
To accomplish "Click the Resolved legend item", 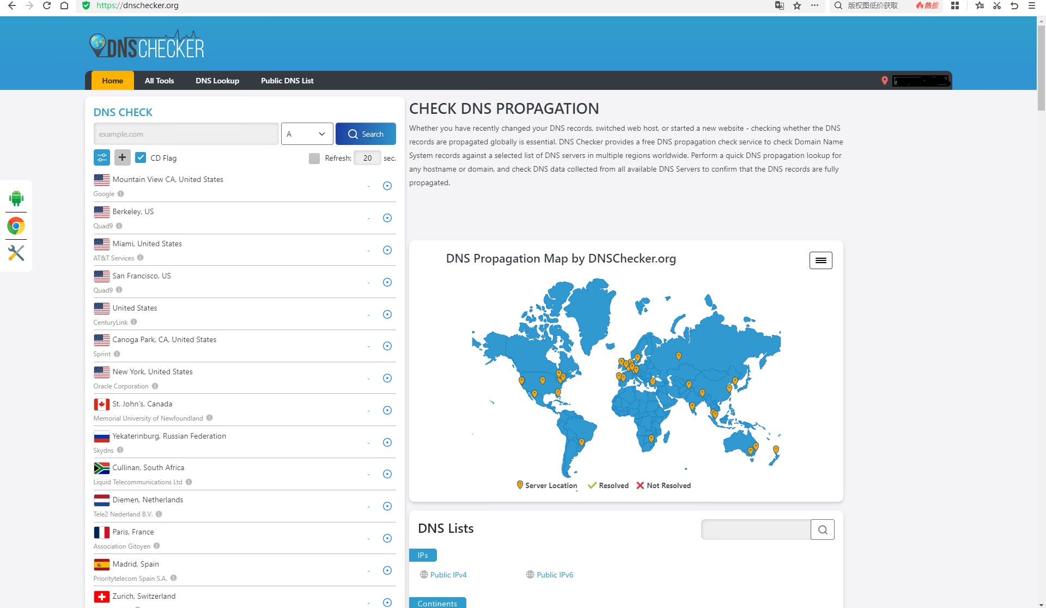I will [x=608, y=485].
